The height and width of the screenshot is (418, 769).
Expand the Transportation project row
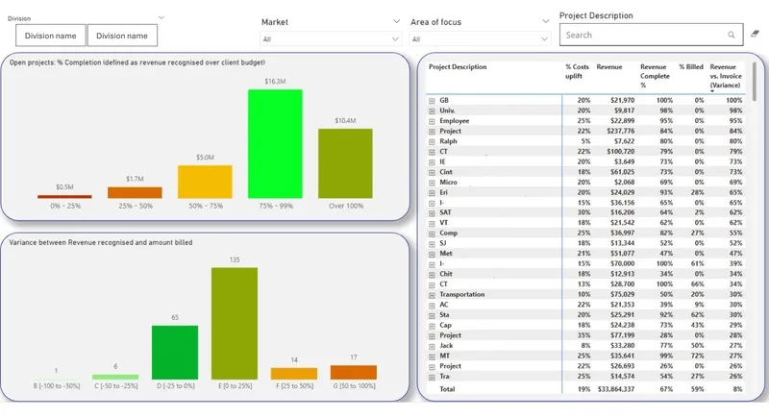click(432, 295)
